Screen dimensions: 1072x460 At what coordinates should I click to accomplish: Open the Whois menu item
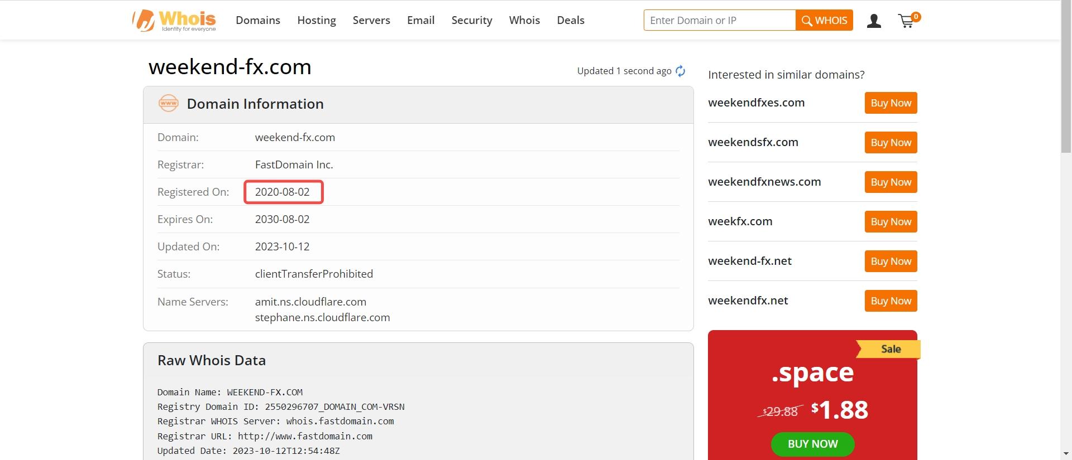coord(524,20)
